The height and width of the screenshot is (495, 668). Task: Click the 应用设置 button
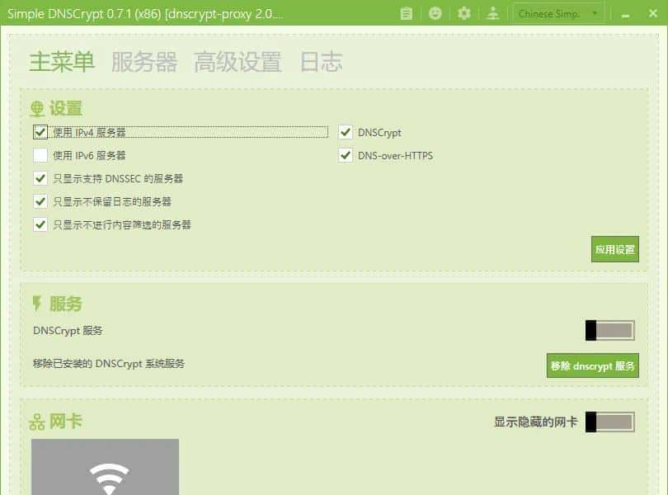(x=615, y=249)
